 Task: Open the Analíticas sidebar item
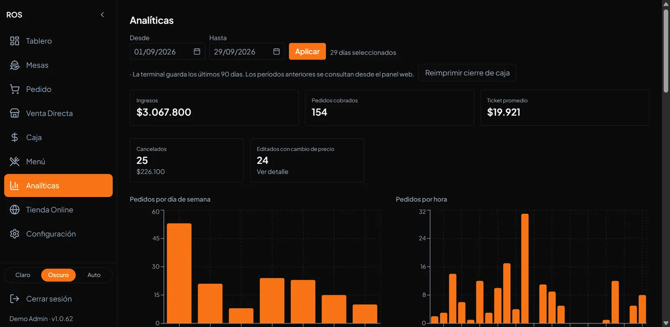pos(58,186)
